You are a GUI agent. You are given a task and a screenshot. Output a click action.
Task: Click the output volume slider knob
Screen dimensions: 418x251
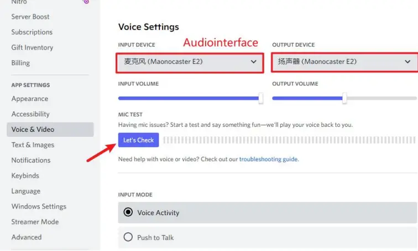344,98
